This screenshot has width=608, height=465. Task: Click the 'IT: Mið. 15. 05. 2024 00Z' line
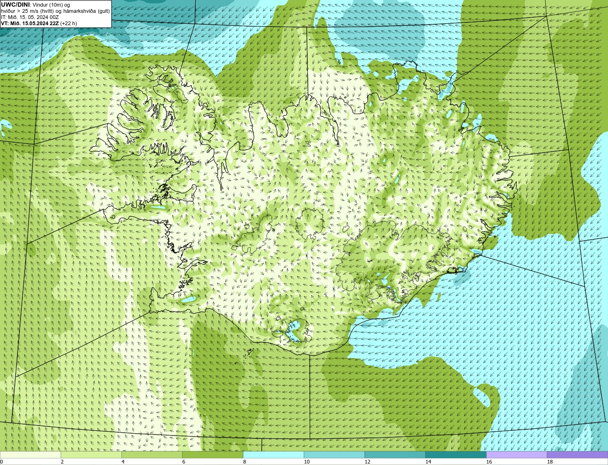click(30, 17)
